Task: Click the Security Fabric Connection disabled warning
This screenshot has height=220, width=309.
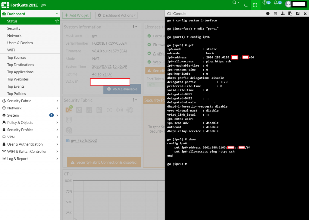Action: point(104,162)
